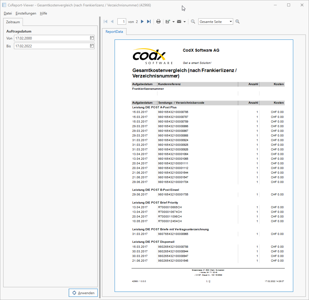This screenshot has height=300, width=309.
Task: Open the Datei menu
Action: click(x=8, y=13)
